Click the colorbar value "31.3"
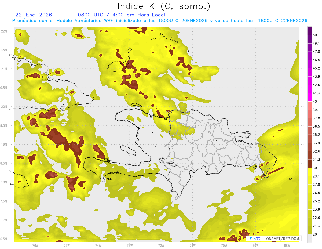This screenshot has width=322, height=249. point(317,160)
